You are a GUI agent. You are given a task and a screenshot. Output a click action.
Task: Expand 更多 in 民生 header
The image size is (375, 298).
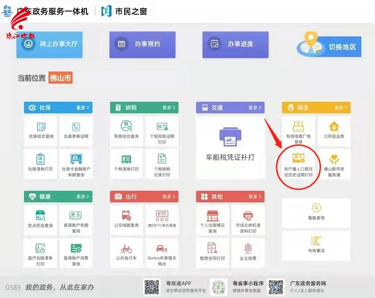[x=341, y=108]
